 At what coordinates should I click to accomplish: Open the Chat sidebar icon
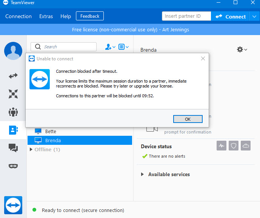pyautogui.click(x=13, y=148)
